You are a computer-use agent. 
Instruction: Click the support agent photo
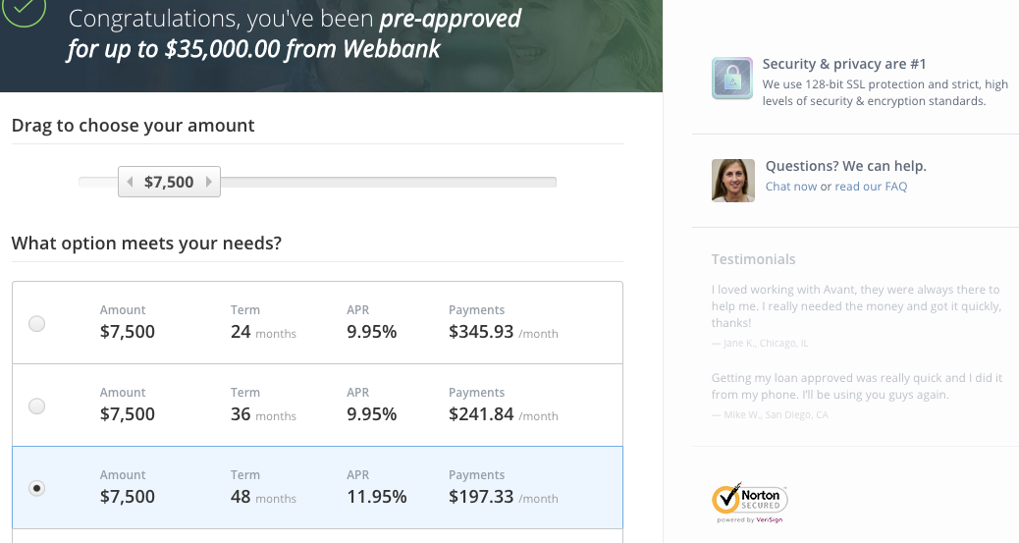733,181
